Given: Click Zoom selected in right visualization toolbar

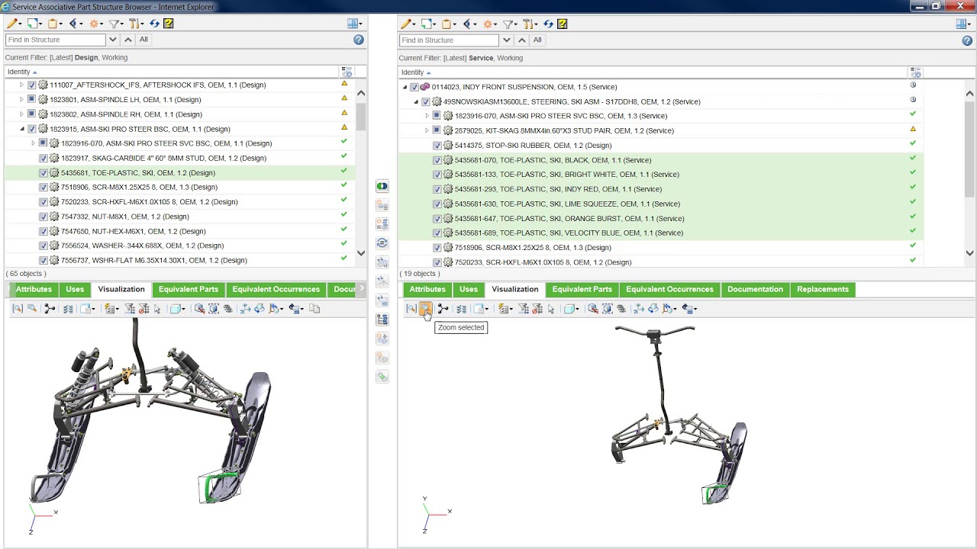Looking at the screenshot, I should pyautogui.click(x=425, y=309).
